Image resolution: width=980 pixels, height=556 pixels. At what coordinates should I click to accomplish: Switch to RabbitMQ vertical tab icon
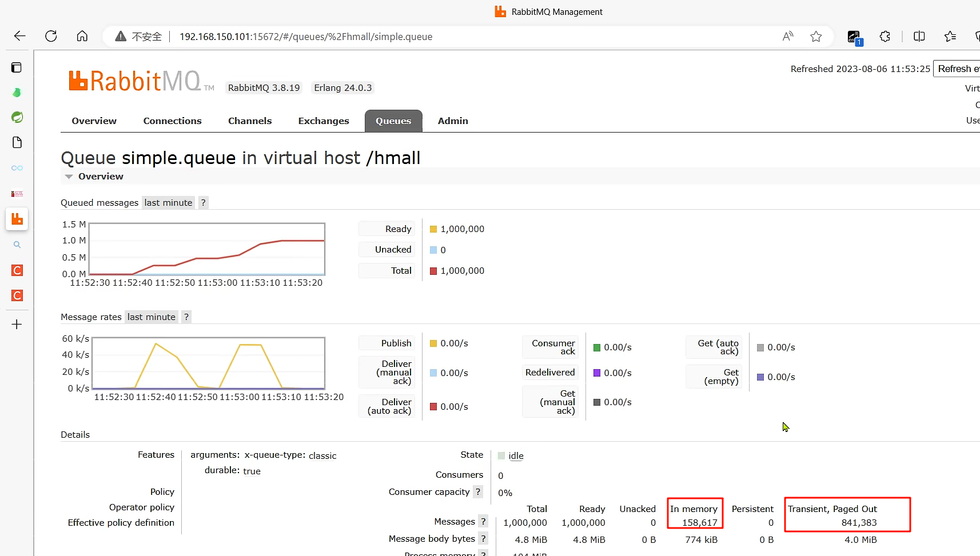17,219
